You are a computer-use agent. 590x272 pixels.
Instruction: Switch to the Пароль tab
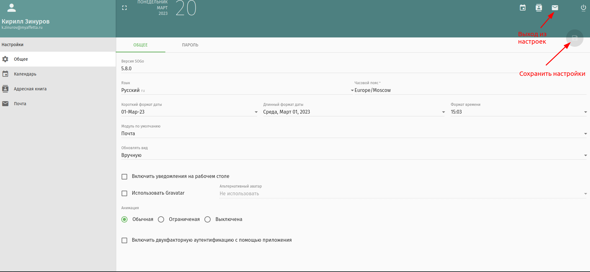point(190,45)
